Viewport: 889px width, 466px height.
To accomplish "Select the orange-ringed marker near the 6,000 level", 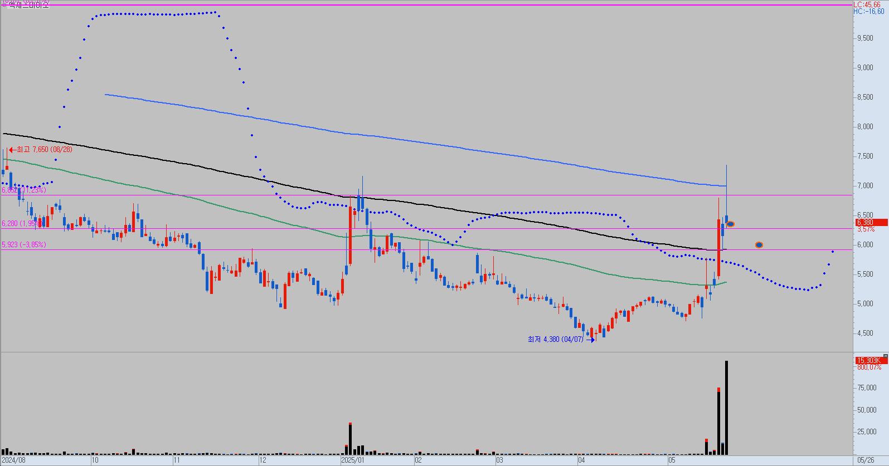I will [759, 245].
